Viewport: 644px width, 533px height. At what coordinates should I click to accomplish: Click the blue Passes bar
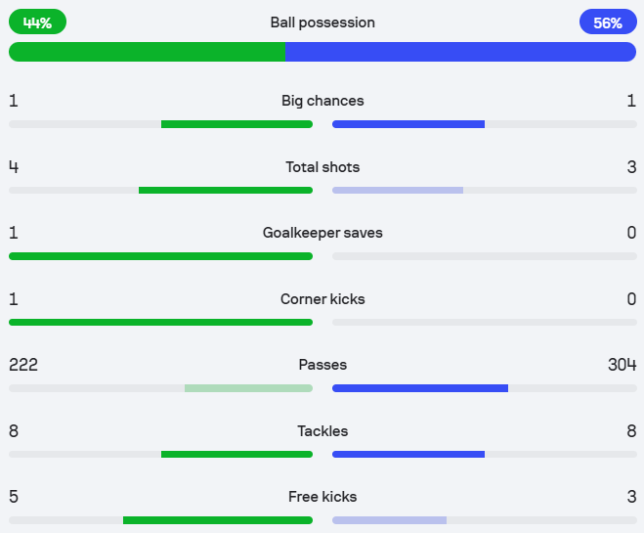point(420,388)
